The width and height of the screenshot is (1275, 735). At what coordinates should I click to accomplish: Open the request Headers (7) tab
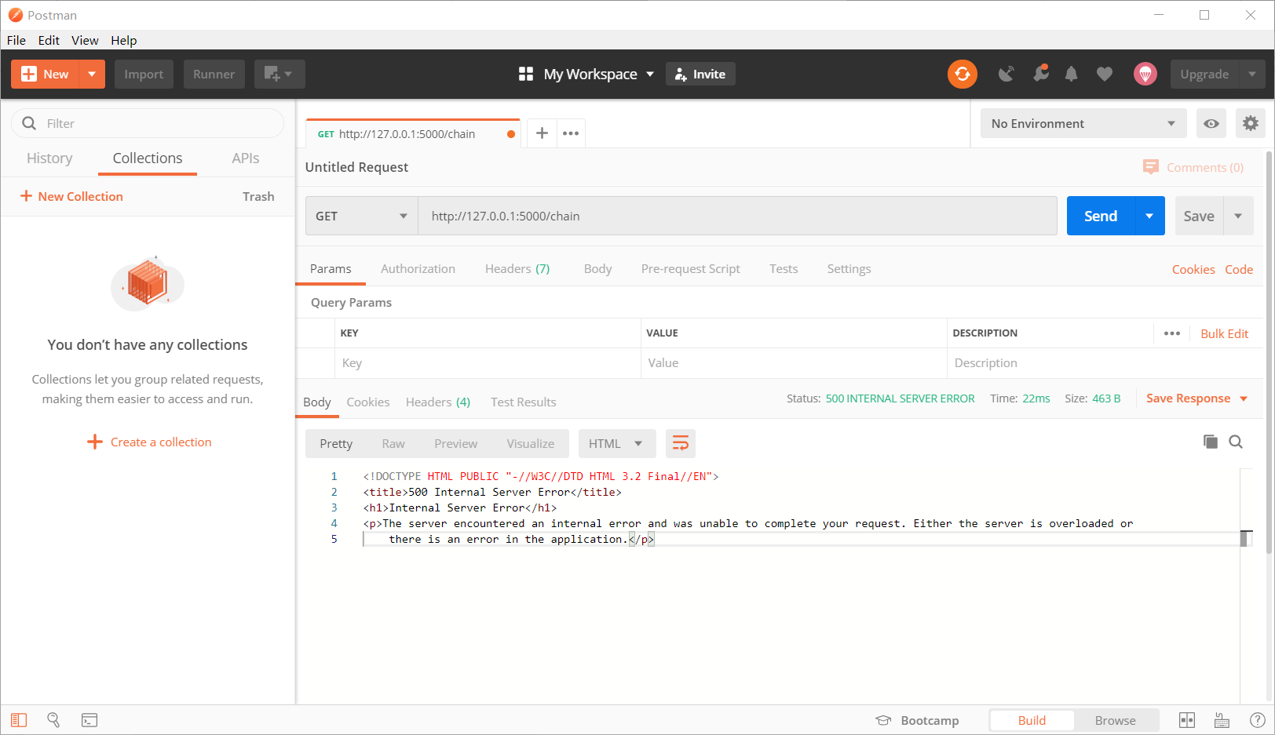[517, 268]
